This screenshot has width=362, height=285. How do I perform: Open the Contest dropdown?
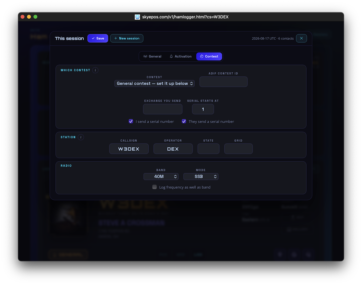(x=154, y=83)
